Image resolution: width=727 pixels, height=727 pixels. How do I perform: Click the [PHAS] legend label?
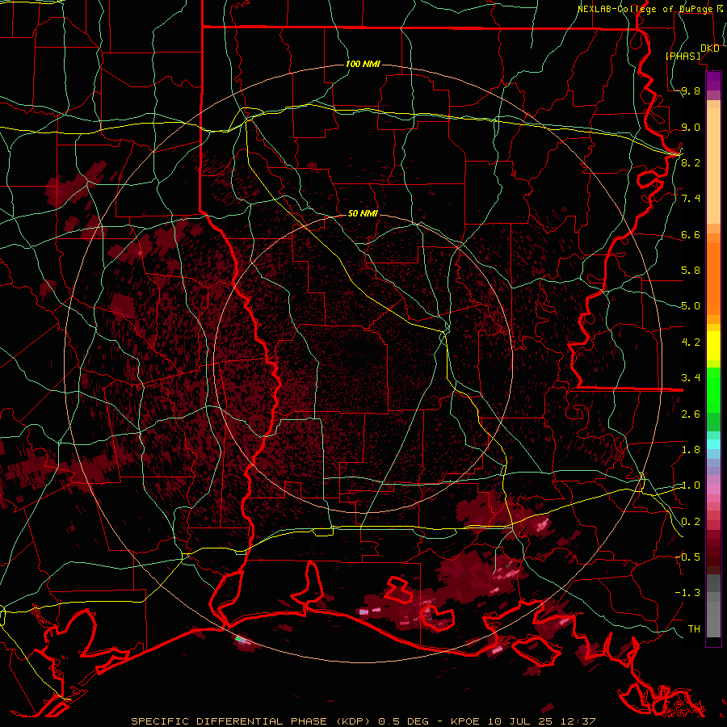click(x=683, y=57)
